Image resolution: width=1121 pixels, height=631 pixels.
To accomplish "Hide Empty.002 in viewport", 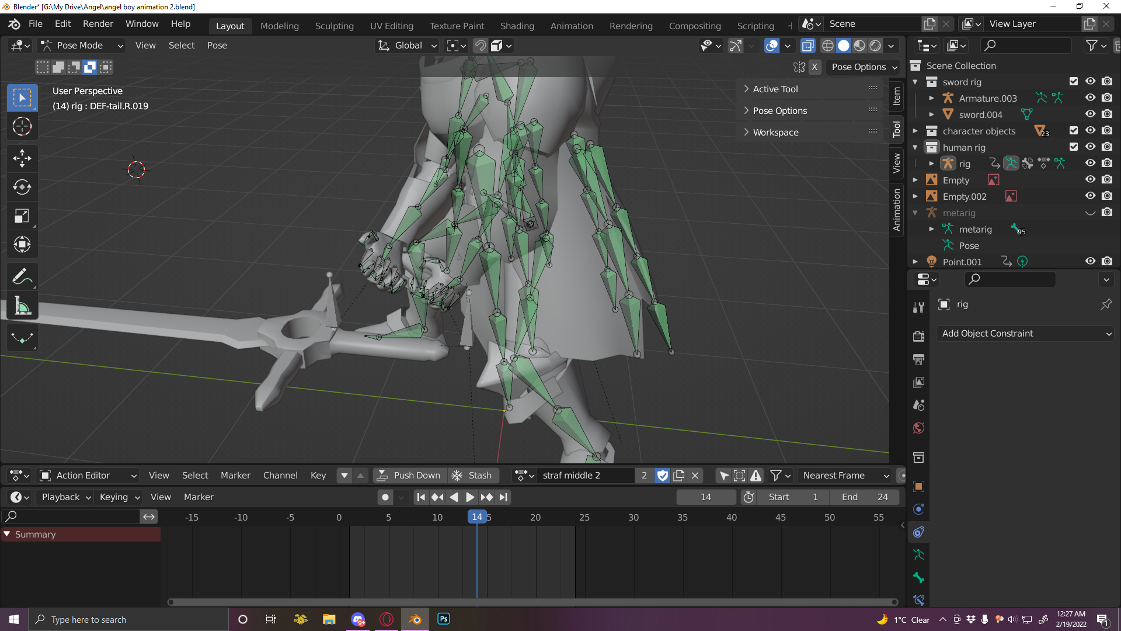I will 1090,196.
